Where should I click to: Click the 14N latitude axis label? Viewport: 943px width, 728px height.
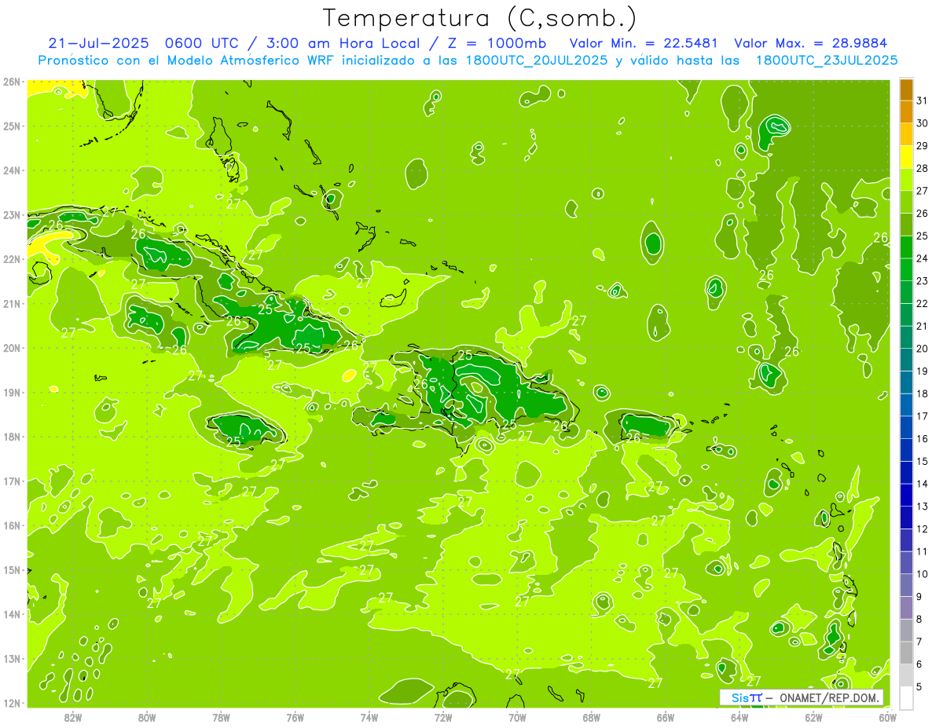[x=12, y=614]
